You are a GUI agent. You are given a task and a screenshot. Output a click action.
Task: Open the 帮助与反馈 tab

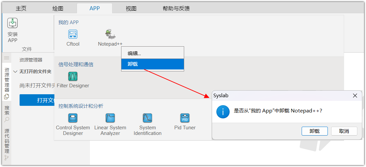(x=176, y=9)
